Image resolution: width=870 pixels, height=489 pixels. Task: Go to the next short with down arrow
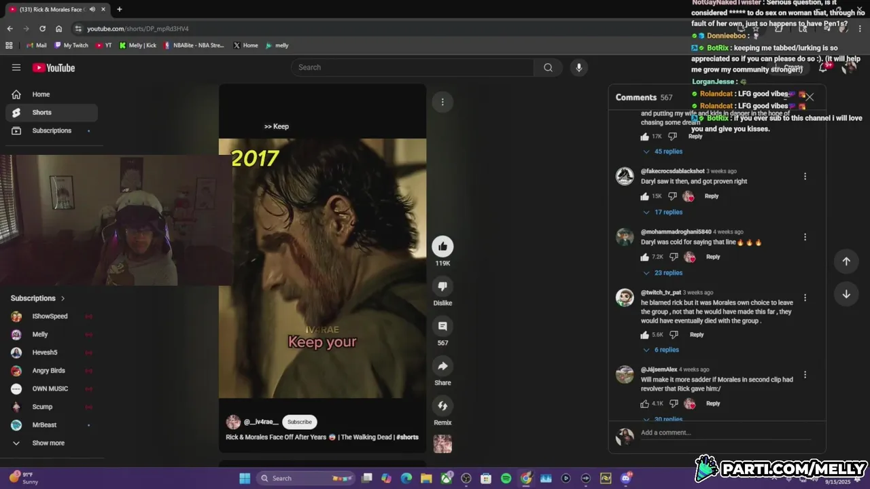pos(846,294)
